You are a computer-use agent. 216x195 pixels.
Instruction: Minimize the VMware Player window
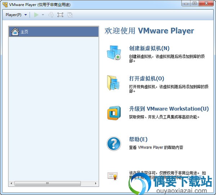[x=186, y=4]
